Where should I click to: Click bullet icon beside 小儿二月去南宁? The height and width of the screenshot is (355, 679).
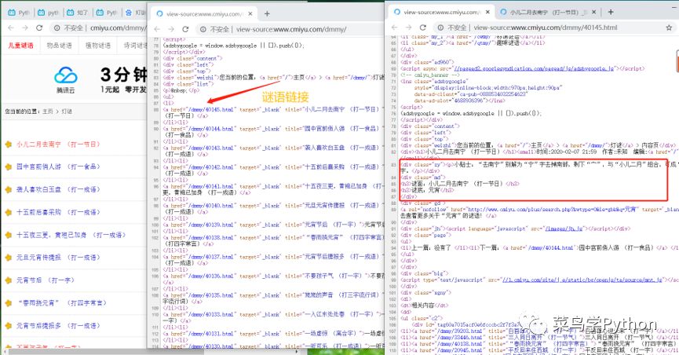(x=8, y=145)
